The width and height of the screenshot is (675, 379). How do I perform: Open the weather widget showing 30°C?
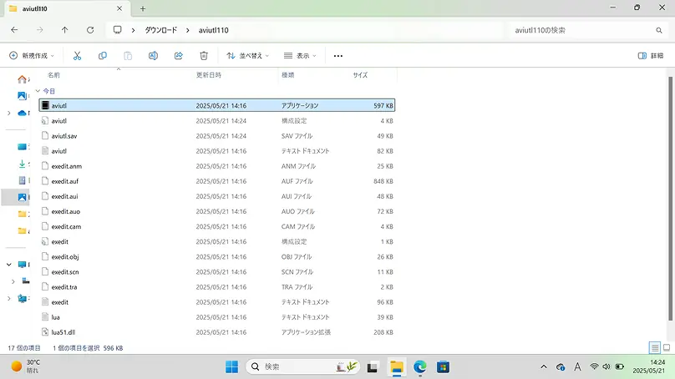(x=26, y=366)
